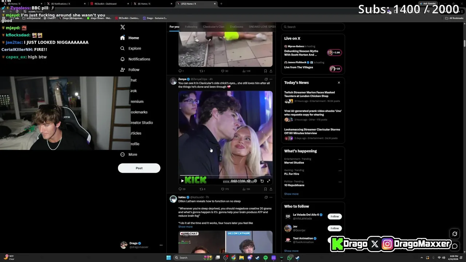Open Spotify from the taskbar
The height and width of the screenshot is (262, 466).
point(266,258)
